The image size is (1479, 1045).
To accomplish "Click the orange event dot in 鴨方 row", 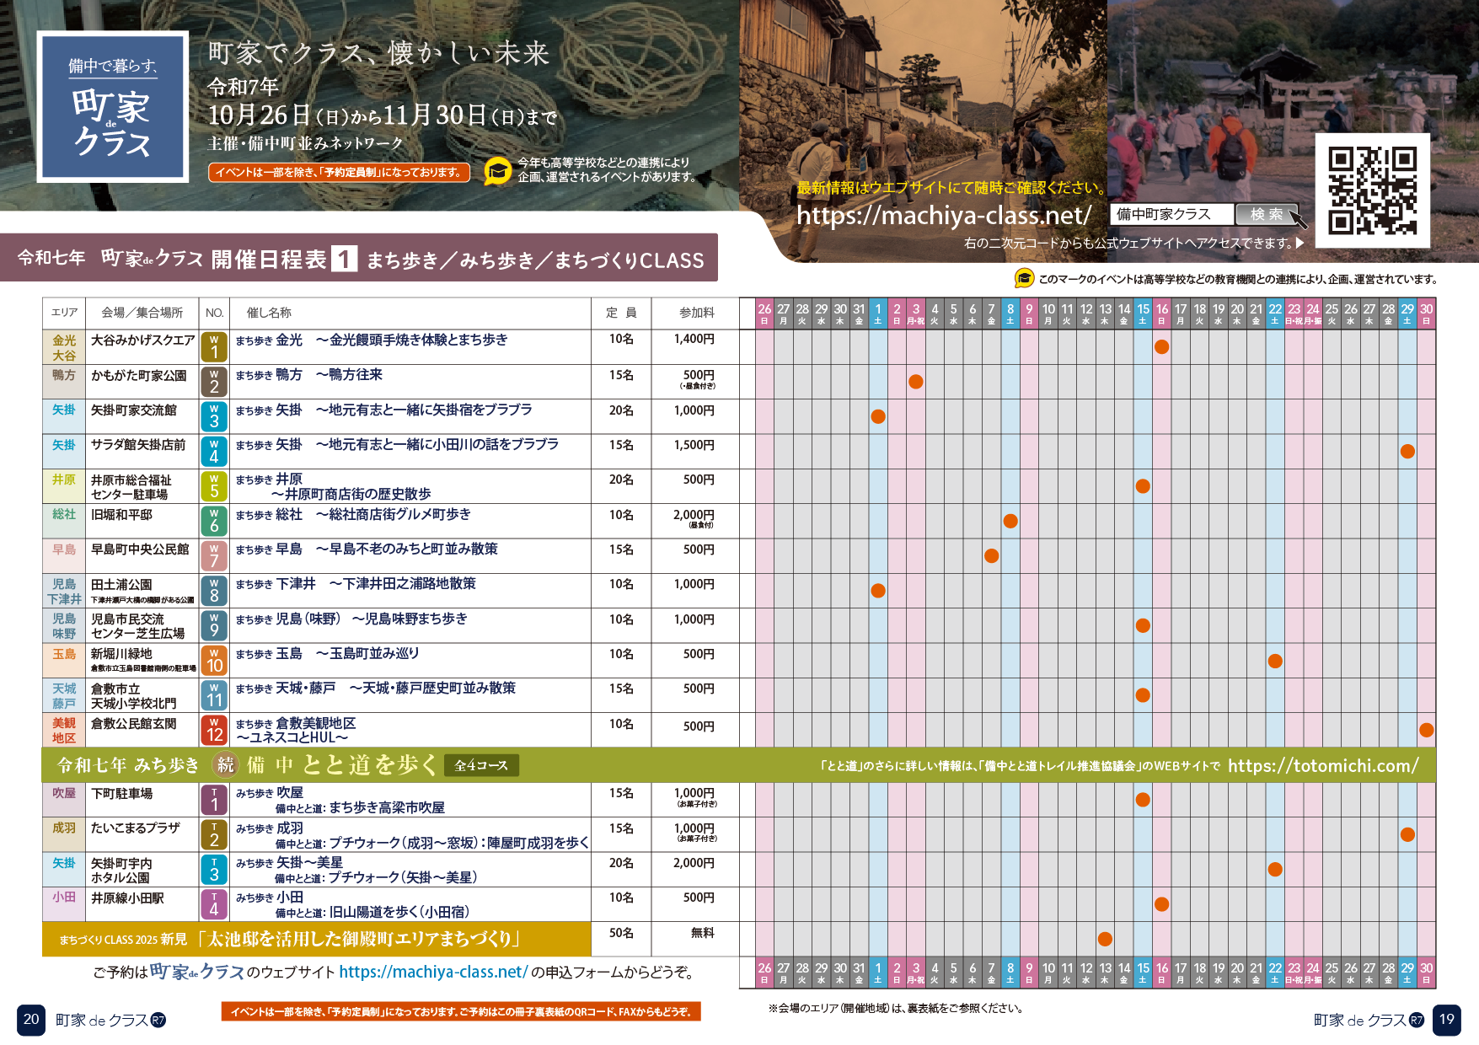I will (916, 382).
